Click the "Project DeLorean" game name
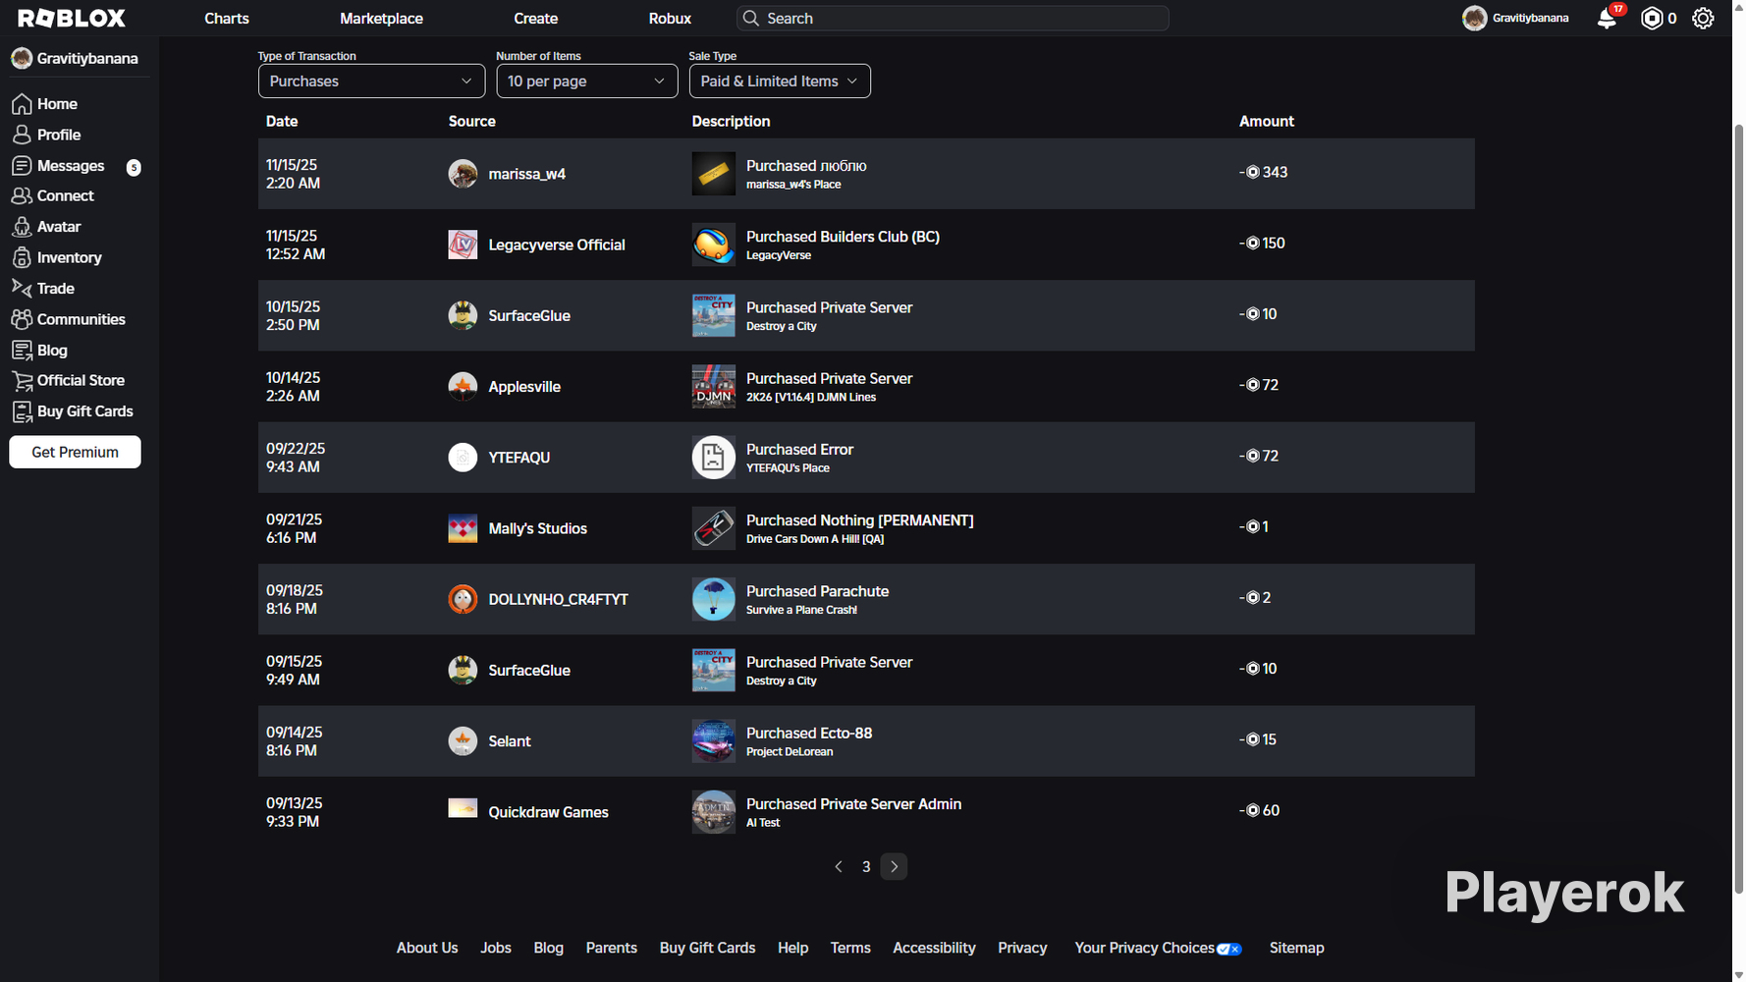Image resolution: width=1746 pixels, height=982 pixels. 790,752
